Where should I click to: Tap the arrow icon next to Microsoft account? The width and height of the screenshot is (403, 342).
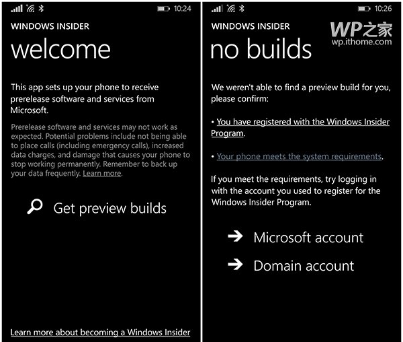[235, 236]
